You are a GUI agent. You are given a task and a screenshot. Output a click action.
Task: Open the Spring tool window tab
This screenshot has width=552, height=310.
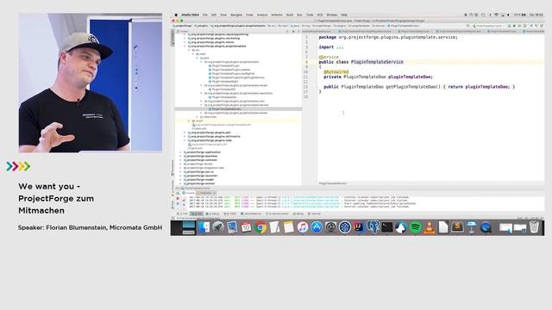click(x=298, y=214)
